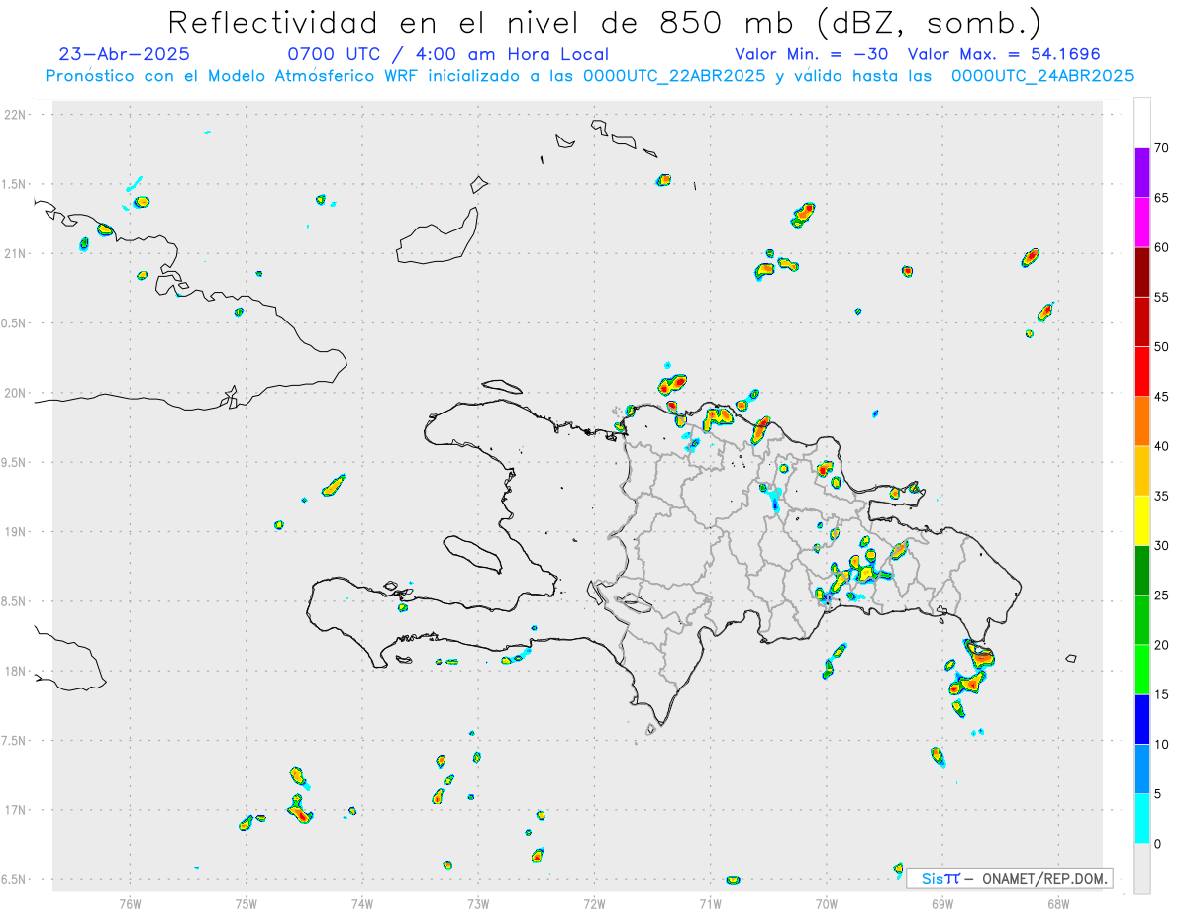Click the '70W' longitude label
The width and height of the screenshot is (1188, 917).
[827, 903]
